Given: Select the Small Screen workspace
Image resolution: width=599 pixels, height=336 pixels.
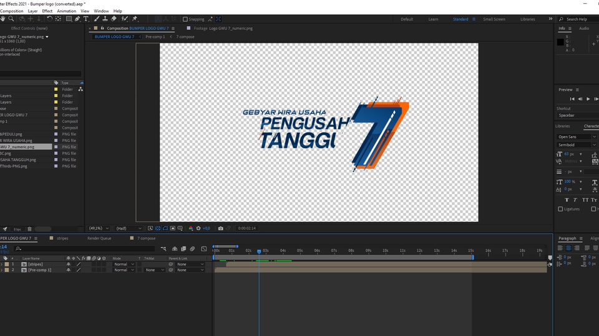Looking at the screenshot, I should point(494,19).
